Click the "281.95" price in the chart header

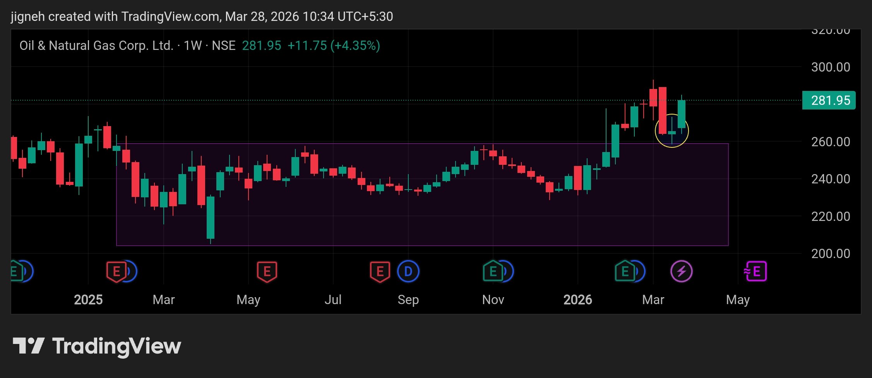point(262,46)
